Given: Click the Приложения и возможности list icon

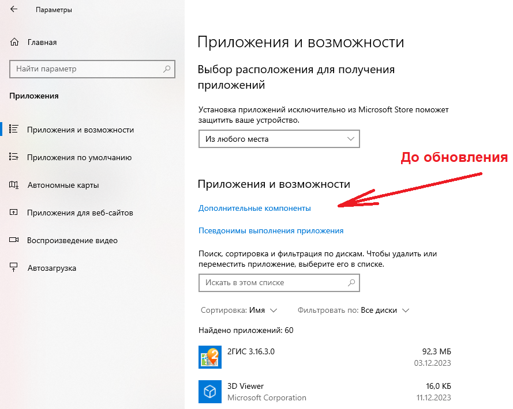Looking at the screenshot, I should 13,128.
